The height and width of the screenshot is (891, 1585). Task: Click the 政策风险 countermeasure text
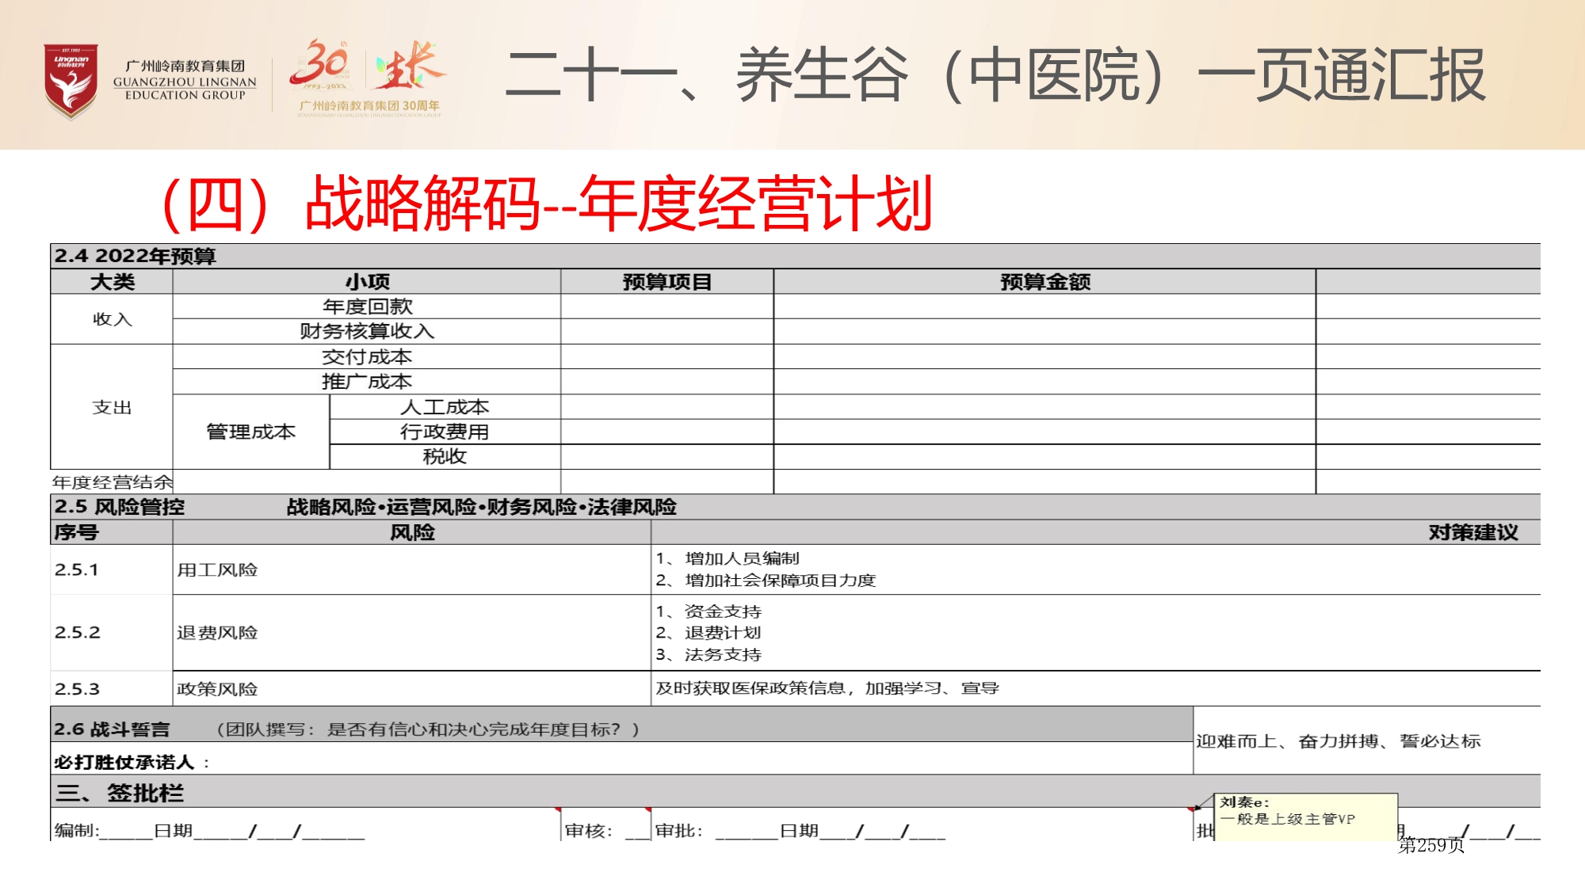pos(827,688)
